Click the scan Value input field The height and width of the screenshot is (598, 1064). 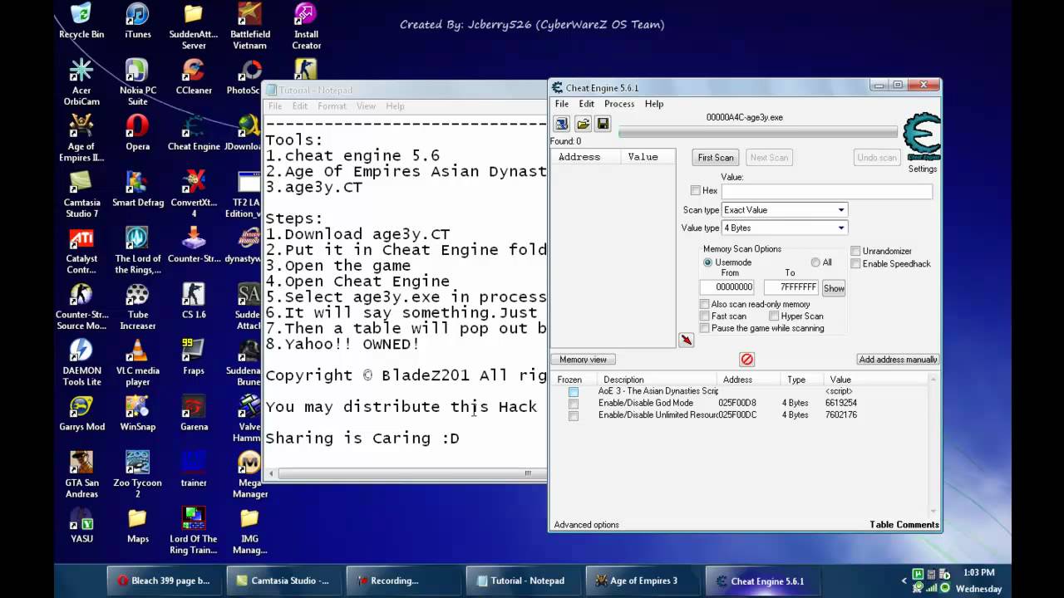click(826, 191)
